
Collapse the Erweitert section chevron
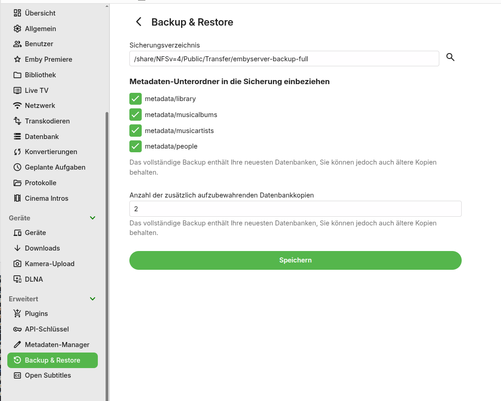(93, 299)
